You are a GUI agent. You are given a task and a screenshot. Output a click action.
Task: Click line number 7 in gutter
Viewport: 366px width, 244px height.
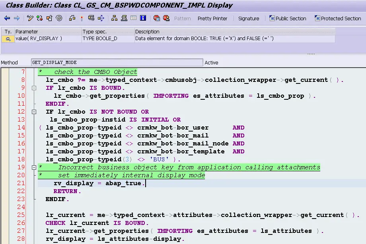coord(23,72)
